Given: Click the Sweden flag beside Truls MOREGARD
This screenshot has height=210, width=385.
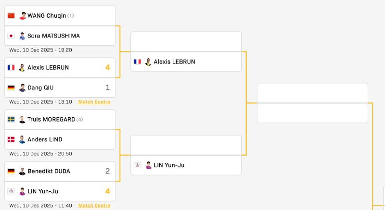Looking at the screenshot, I should [x=11, y=119].
